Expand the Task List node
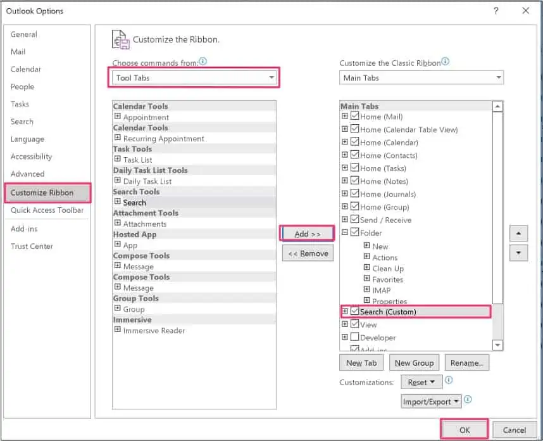Image resolution: width=543 pixels, height=441 pixels. [117, 159]
